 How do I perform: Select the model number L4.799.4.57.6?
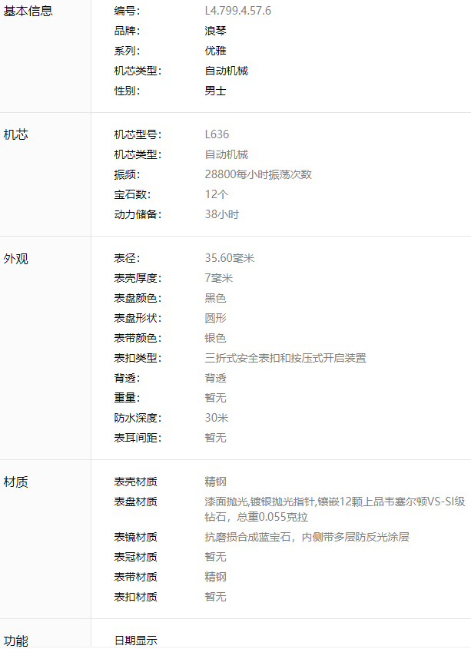(x=237, y=11)
